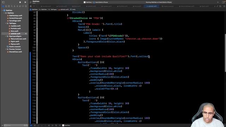
Task: Open body in the jump bar
Action: [x=73, y=10]
